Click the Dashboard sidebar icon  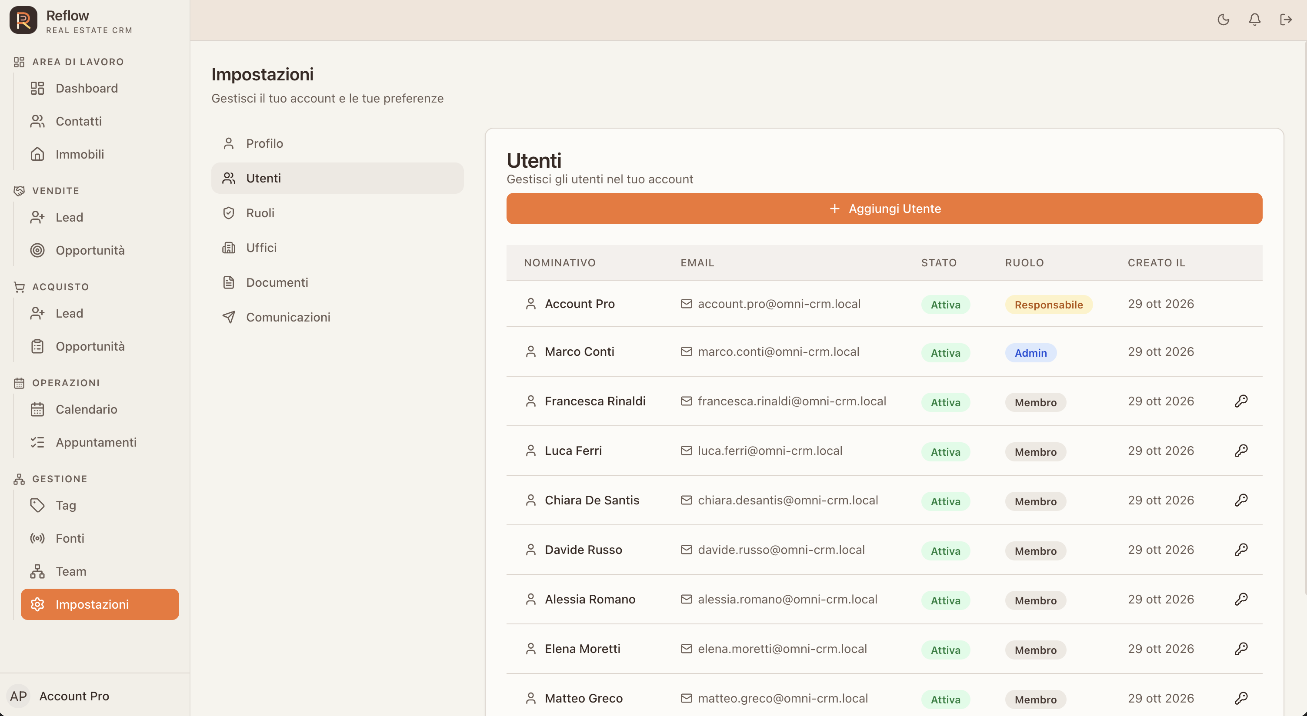37,88
